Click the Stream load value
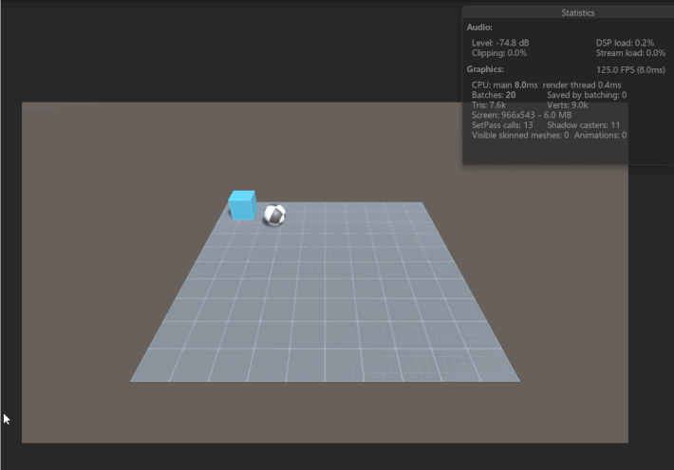The height and width of the screenshot is (470, 674). pyautogui.click(x=630, y=53)
